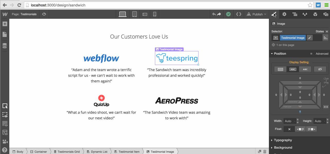330x154 pixels.
Task: Click the element selection cursor icon
Action: pyautogui.click(x=5, y=106)
